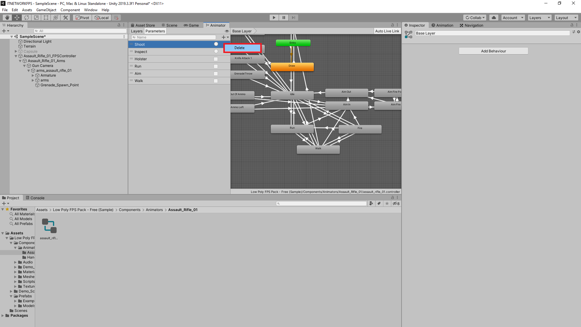Screen dimensions: 581x327
Task: Toggle Auto Live Link in the Animator
Action: (x=387, y=31)
